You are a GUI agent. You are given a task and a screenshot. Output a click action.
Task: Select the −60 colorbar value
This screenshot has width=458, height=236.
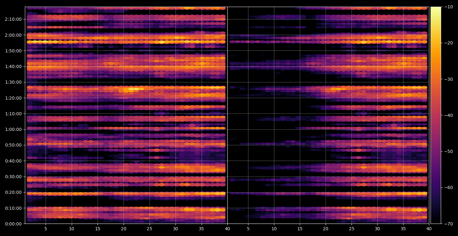click(448, 187)
